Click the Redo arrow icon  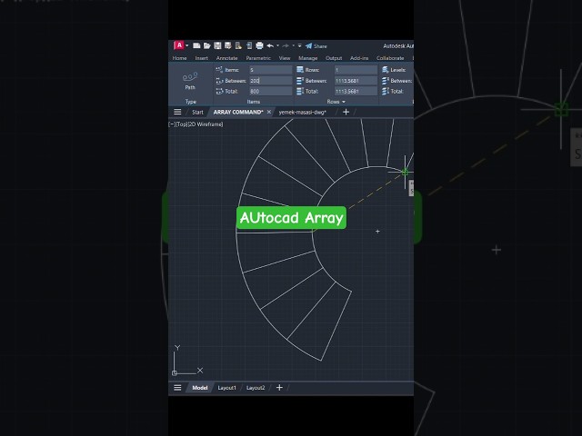click(x=286, y=45)
